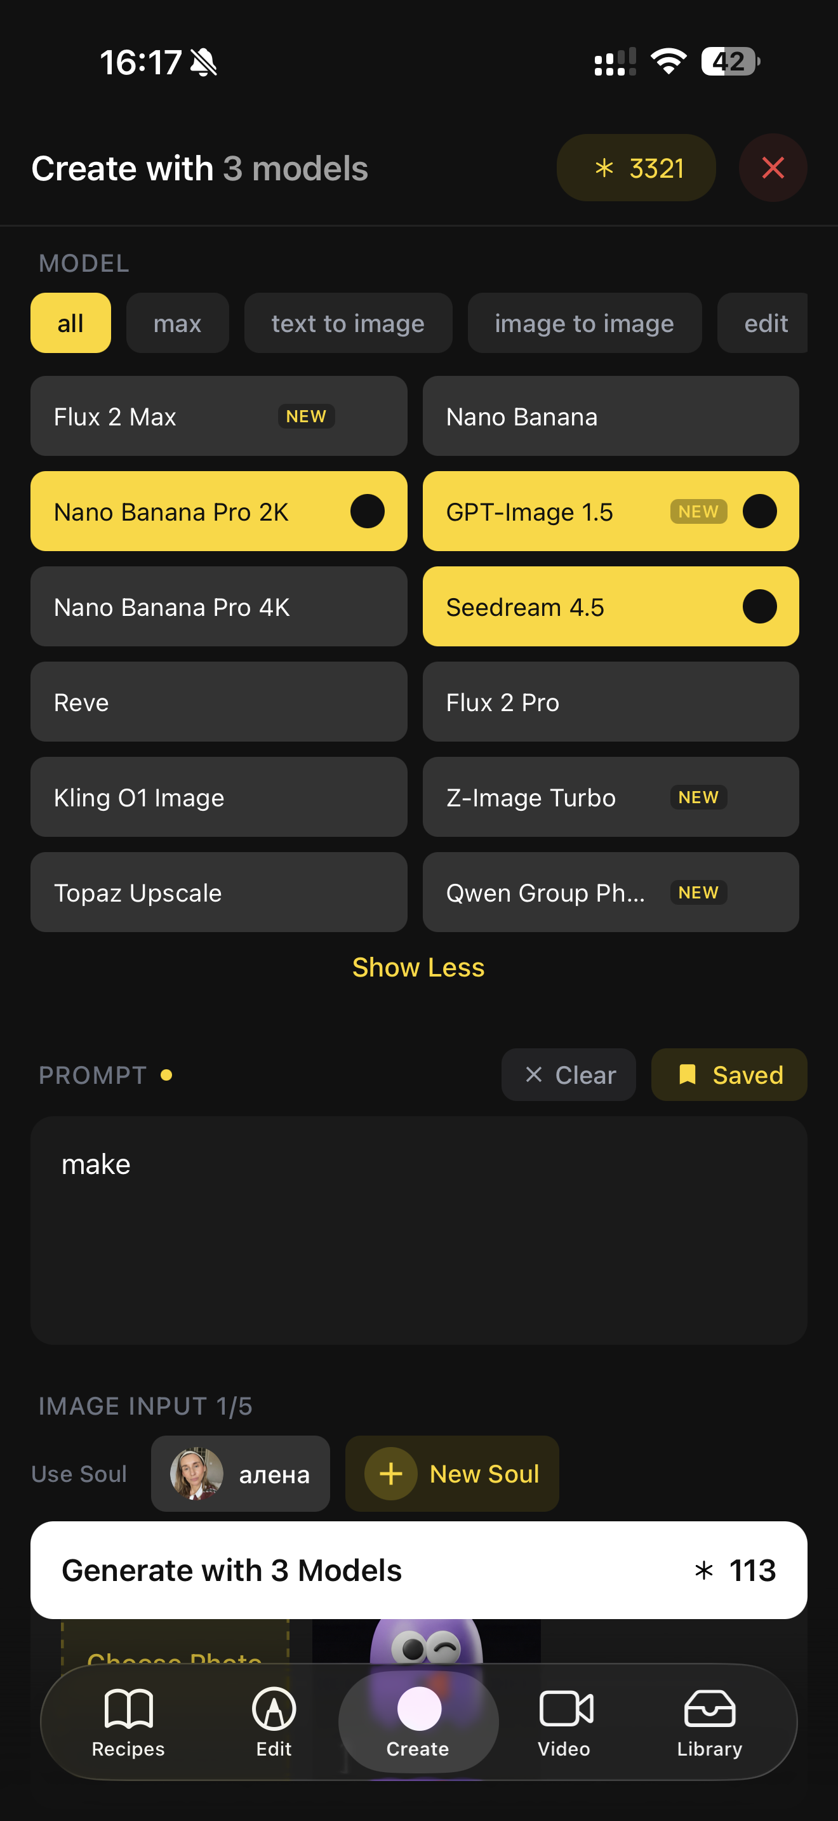Open the Video camera icon
The height and width of the screenshot is (1821, 838).
(564, 1709)
